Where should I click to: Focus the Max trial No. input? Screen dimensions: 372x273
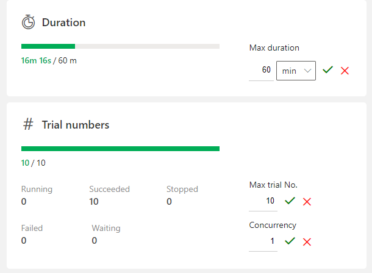point(263,200)
